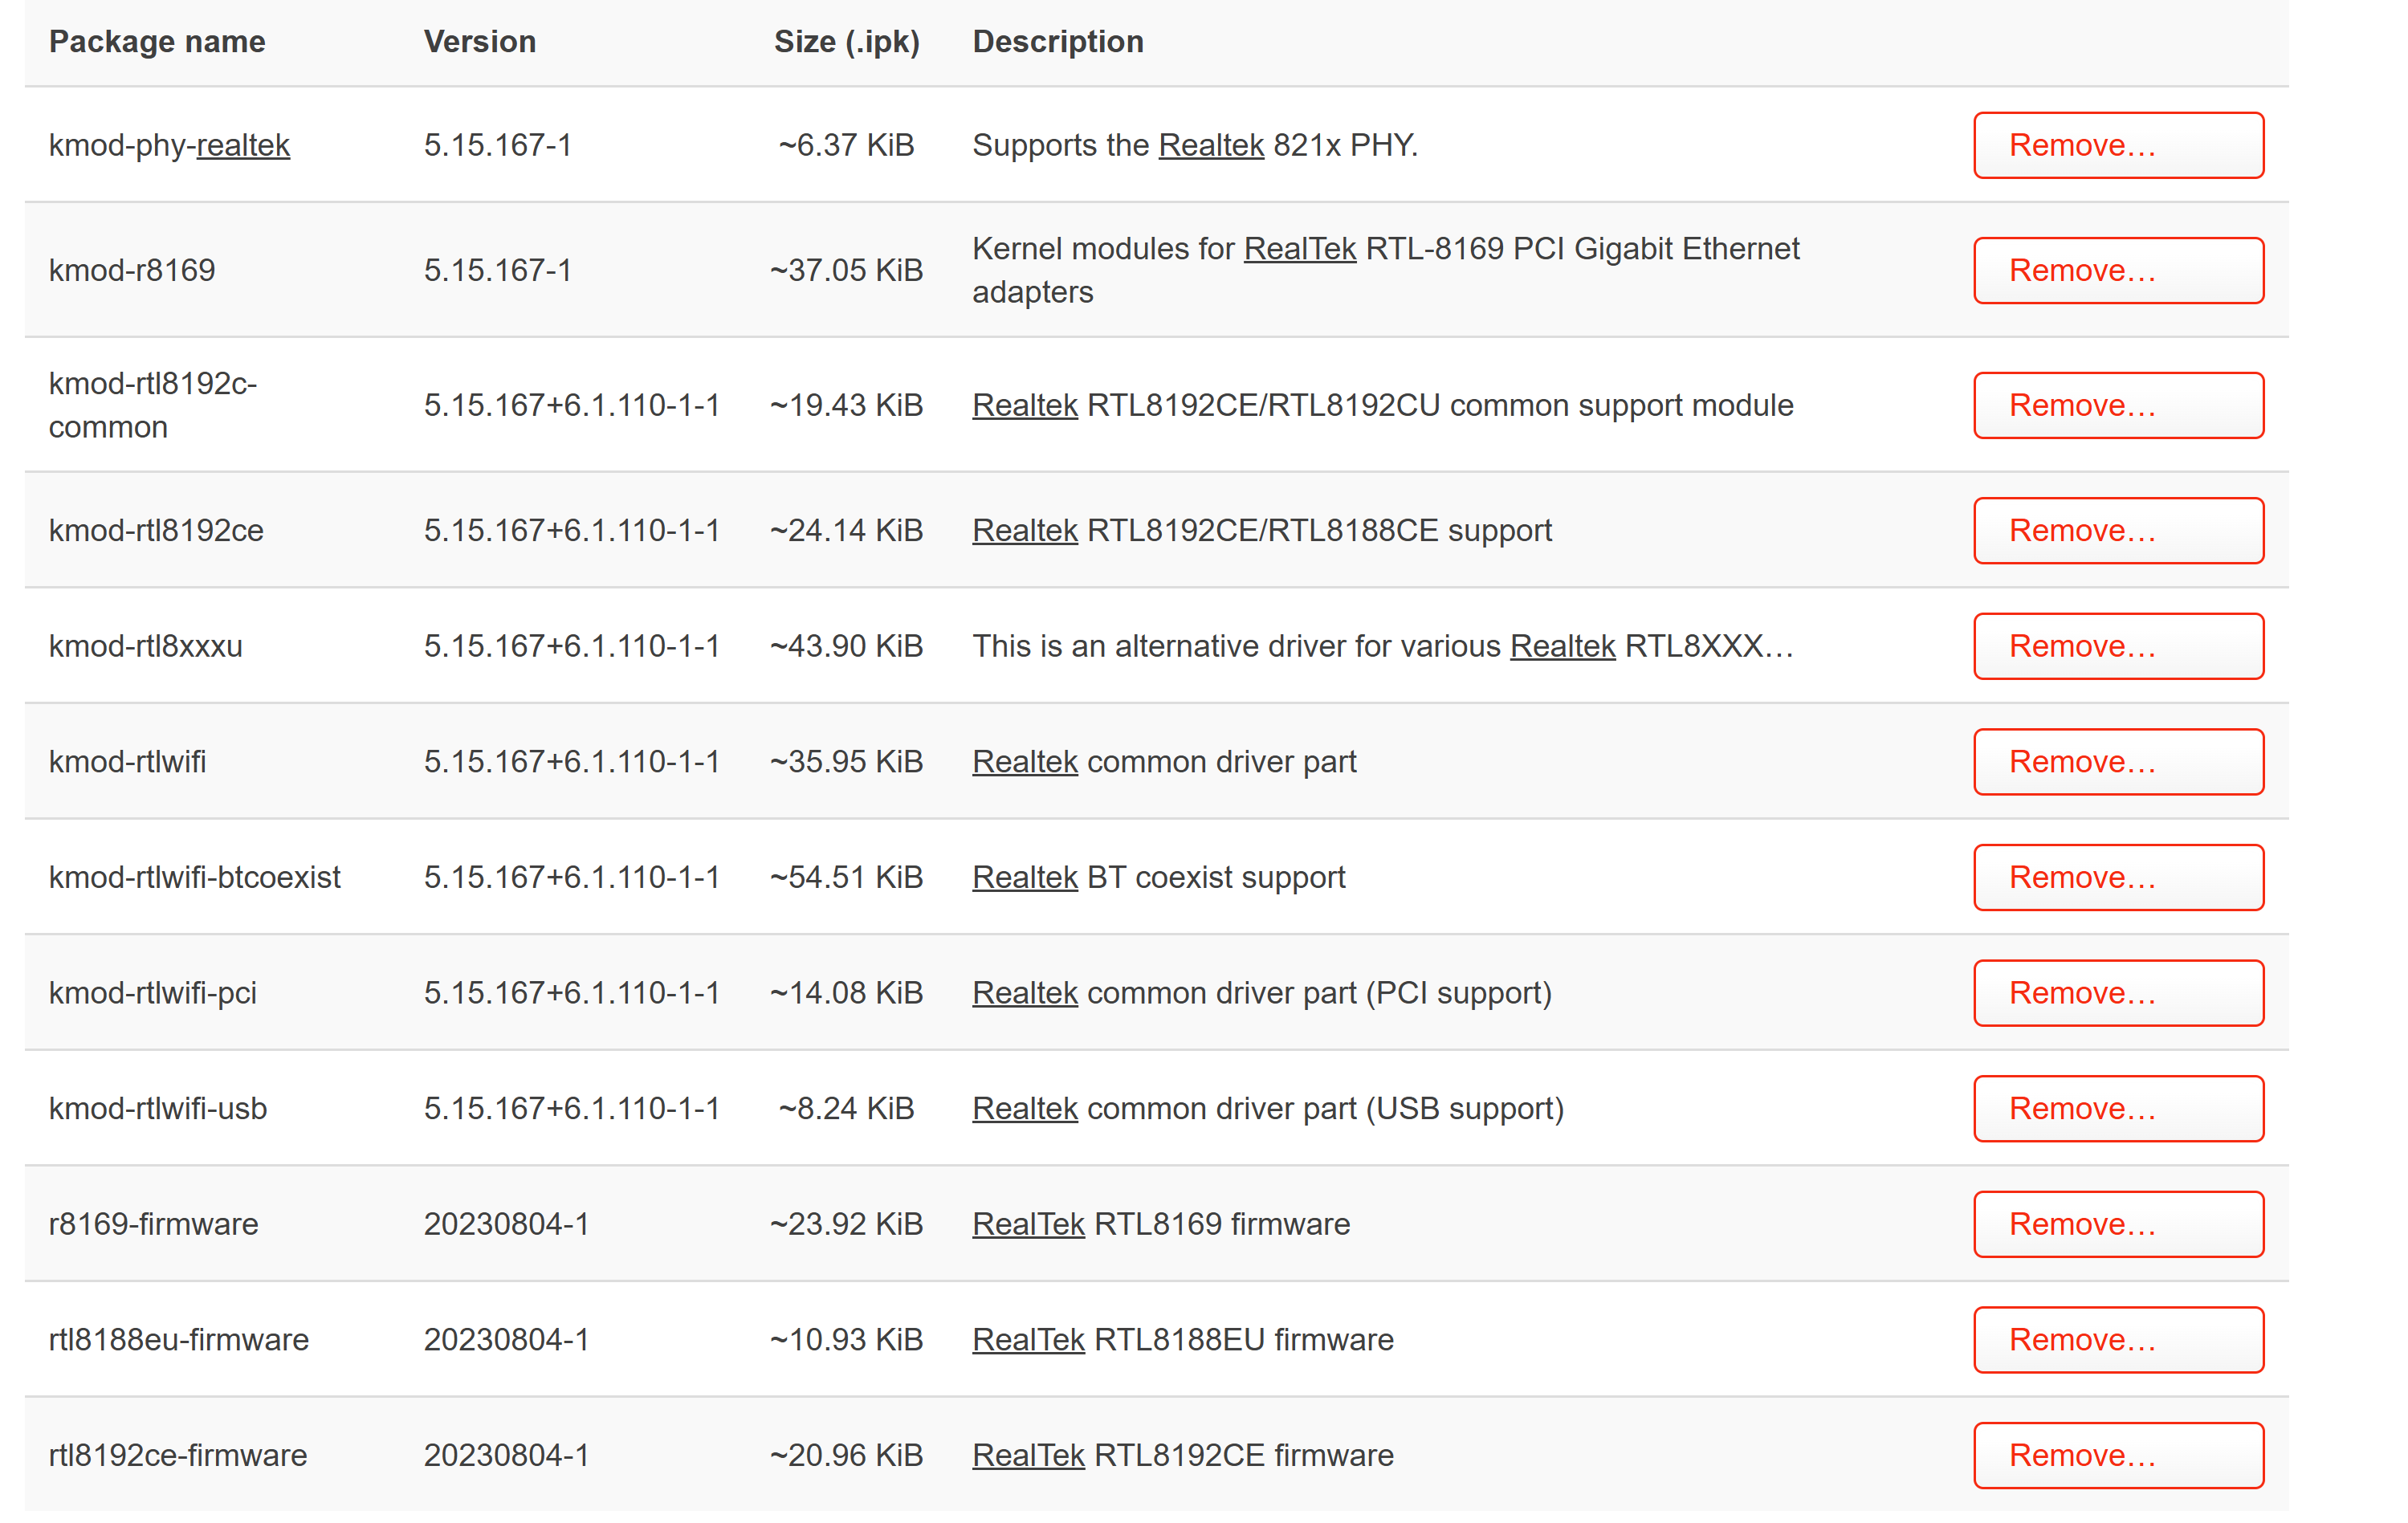Remove the kmod-rtlwifi package
Screen dimensions: 2408x1523
[x=2118, y=762]
